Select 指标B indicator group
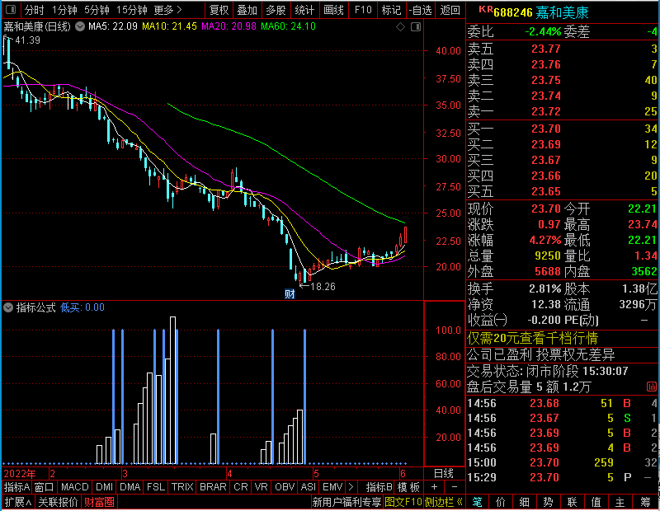The height and width of the screenshot is (511, 660). click(x=379, y=487)
